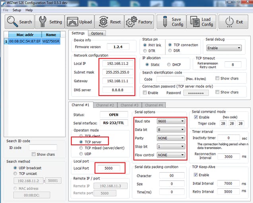Click the Local Port field

[x=109, y=168]
